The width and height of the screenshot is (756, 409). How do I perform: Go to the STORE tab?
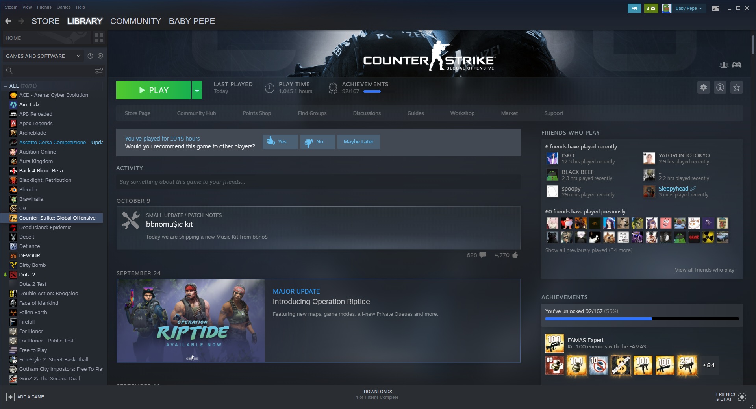(46, 21)
